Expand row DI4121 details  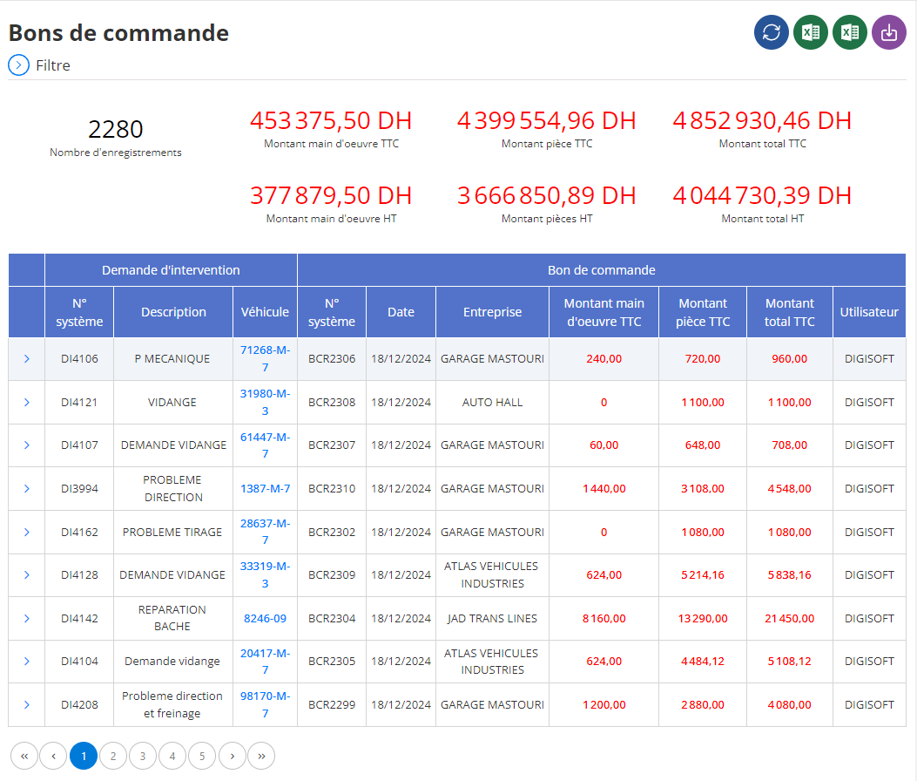coord(26,402)
